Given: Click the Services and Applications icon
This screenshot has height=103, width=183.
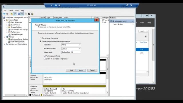Looking at the screenshot, I should pyautogui.click(x=7, y=44).
